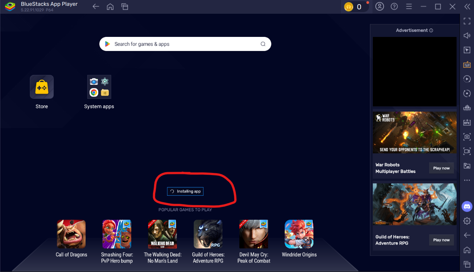Rotate the screen from the side toolbar
This screenshot has width=474, height=272.
pos(467,93)
